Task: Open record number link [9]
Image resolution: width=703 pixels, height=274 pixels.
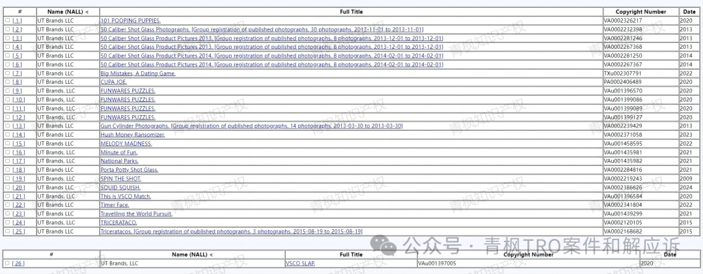Action: [x=17, y=91]
